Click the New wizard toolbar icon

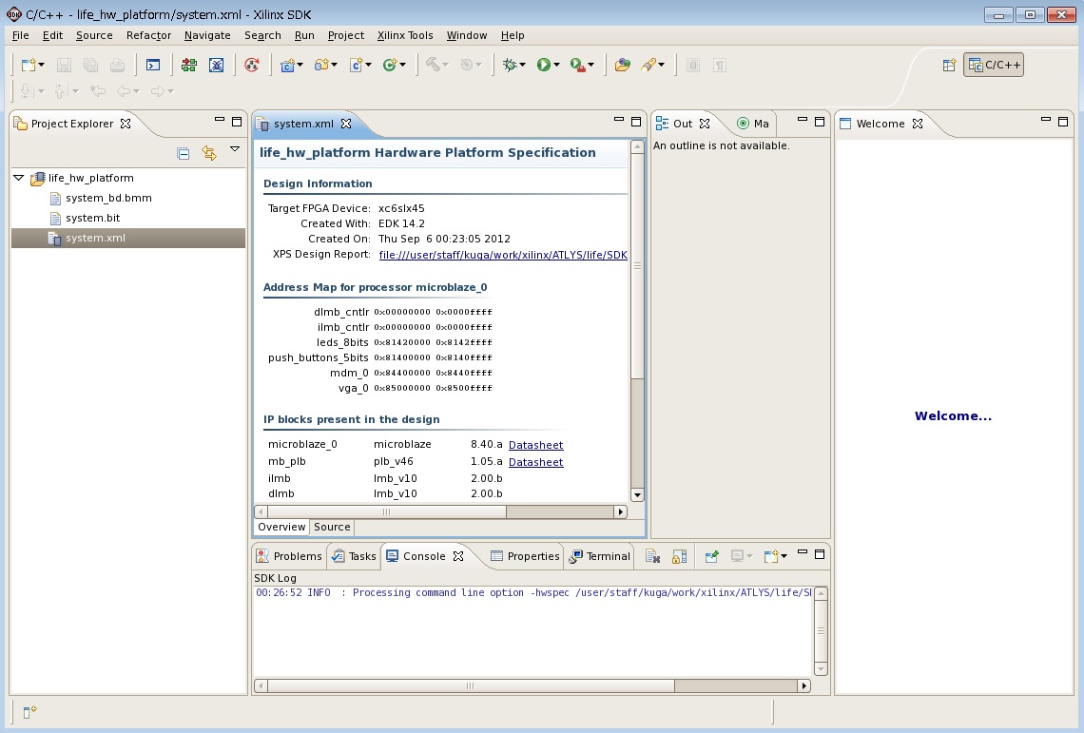29,65
